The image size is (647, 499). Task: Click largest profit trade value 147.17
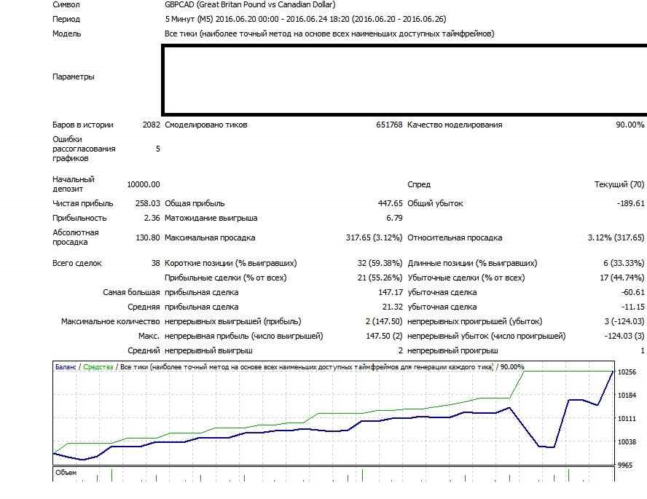click(391, 292)
